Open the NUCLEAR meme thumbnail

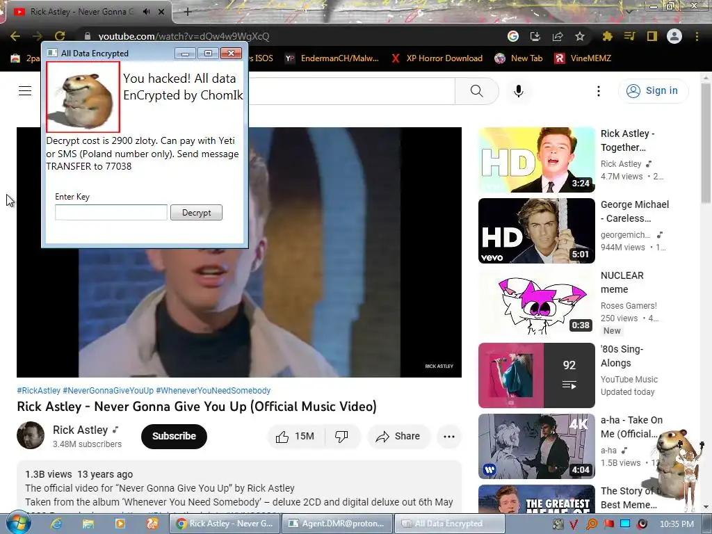click(x=537, y=302)
